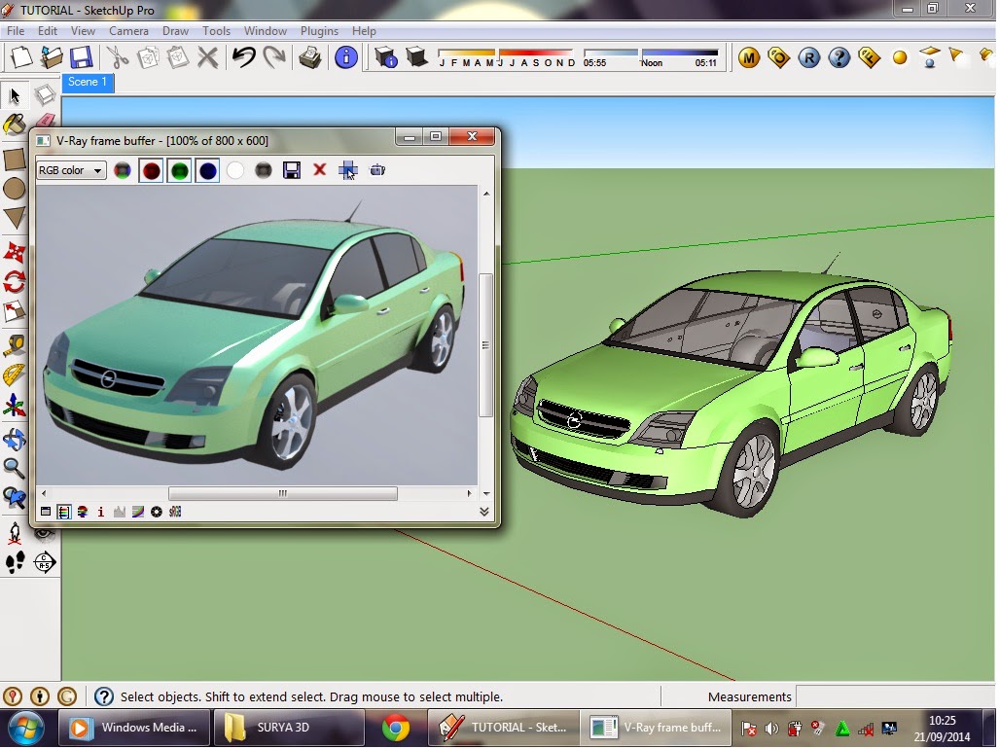Open the V-Ray material editor (M icon)

(x=749, y=58)
